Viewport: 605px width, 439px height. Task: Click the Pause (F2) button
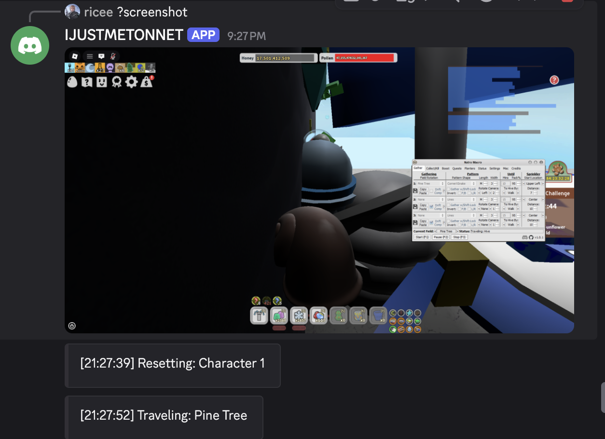pos(440,237)
